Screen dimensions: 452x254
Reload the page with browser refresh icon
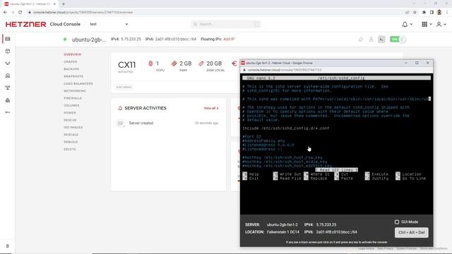[x=20, y=13]
